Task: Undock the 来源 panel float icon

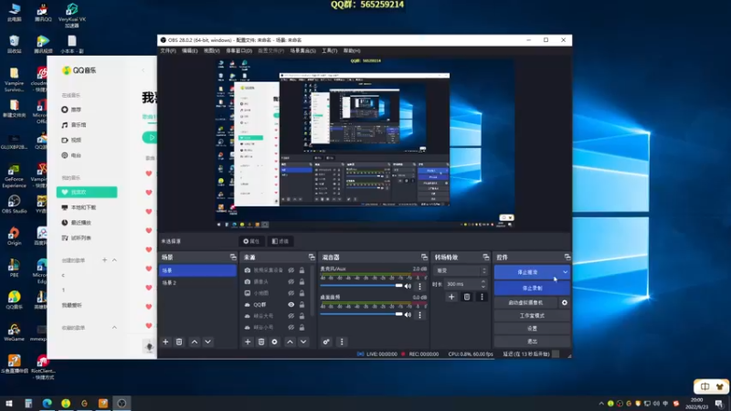Action: 312,258
